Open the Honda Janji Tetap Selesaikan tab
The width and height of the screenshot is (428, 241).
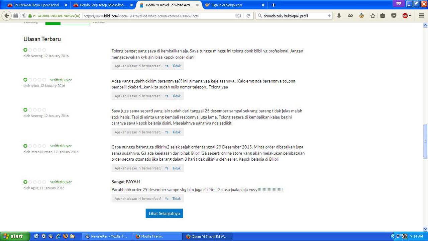point(103,5)
